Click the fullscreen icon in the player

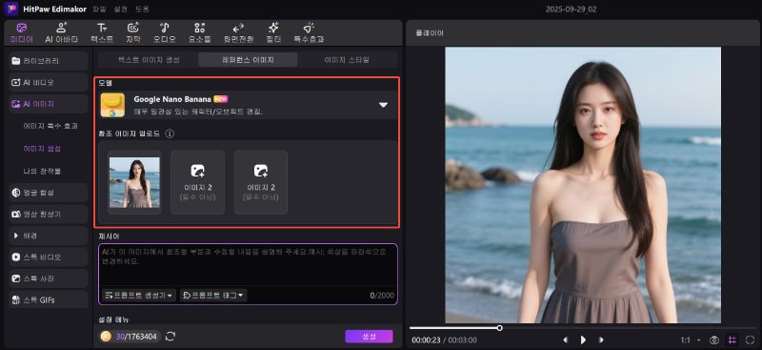[x=750, y=340]
